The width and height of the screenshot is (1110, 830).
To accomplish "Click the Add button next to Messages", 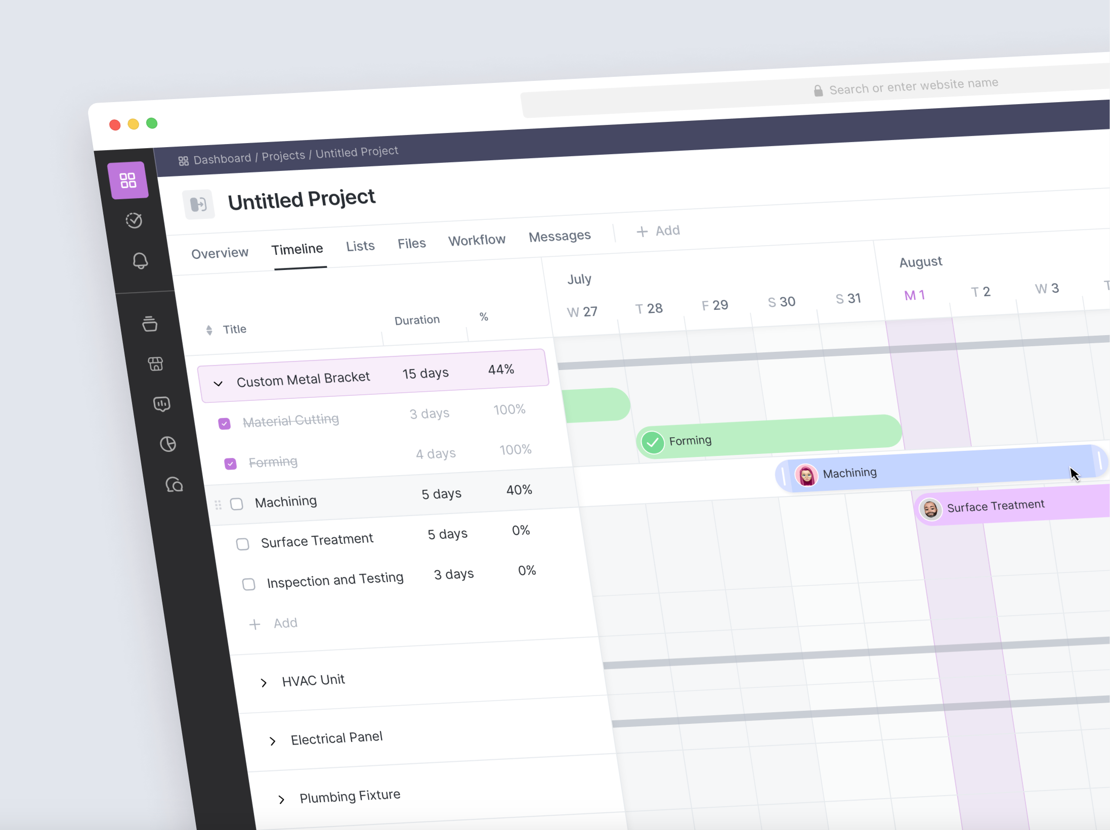I will coord(658,230).
